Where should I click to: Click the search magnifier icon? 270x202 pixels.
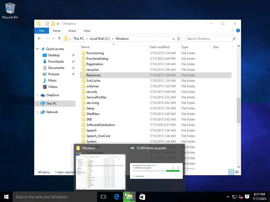click(x=234, y=39)
